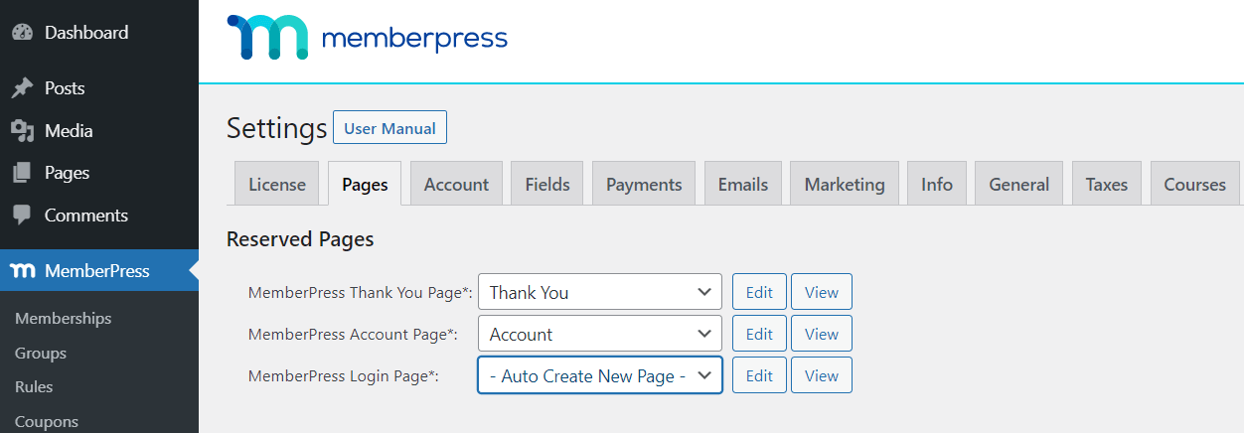
Task: Switch to the License tab
Action: coord(277,184)
